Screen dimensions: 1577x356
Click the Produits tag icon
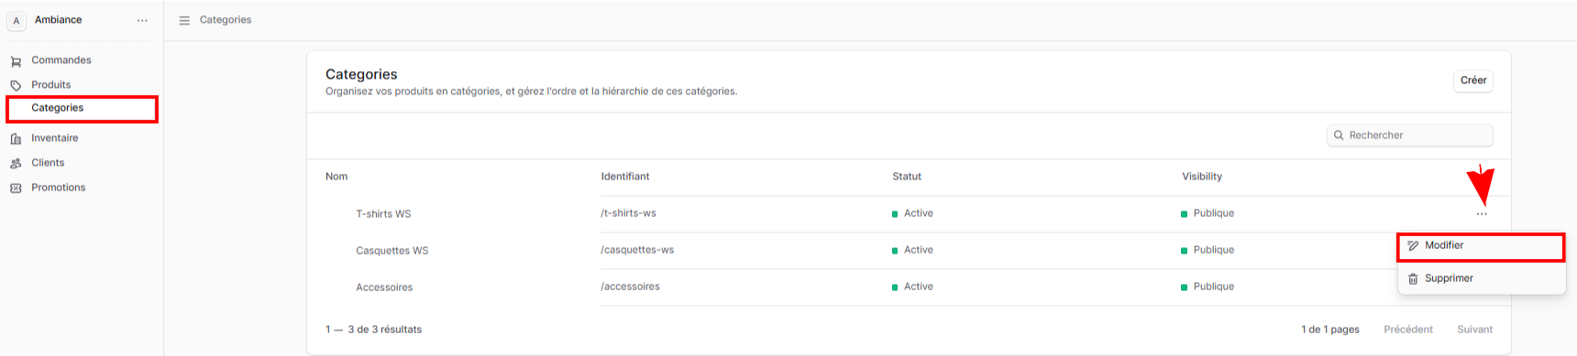(x=16, y=85)
